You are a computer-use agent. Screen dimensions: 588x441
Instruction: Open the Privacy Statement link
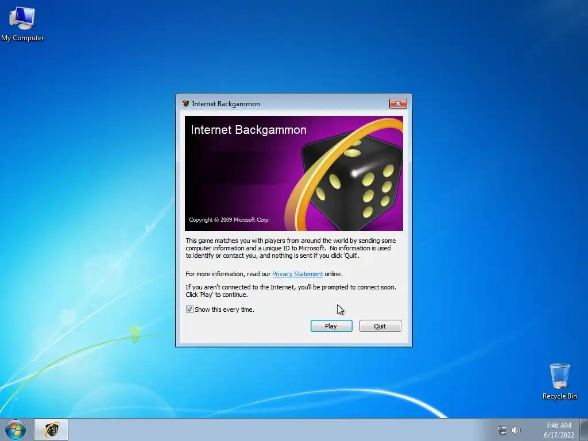pyautogui.click(x=297, y=274)
